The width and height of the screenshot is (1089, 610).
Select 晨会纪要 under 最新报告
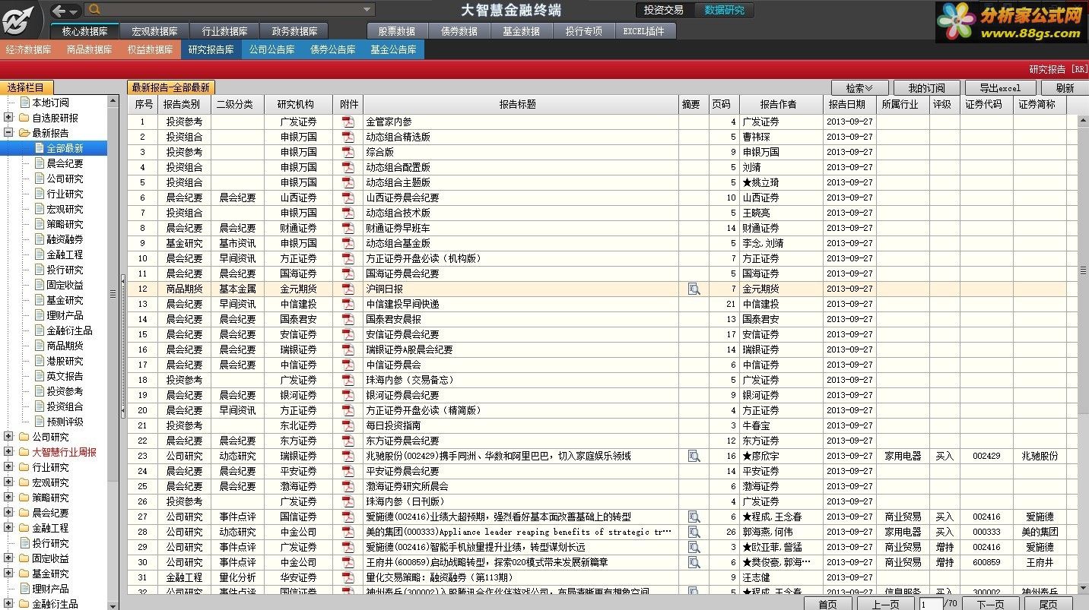pos(65,163)
